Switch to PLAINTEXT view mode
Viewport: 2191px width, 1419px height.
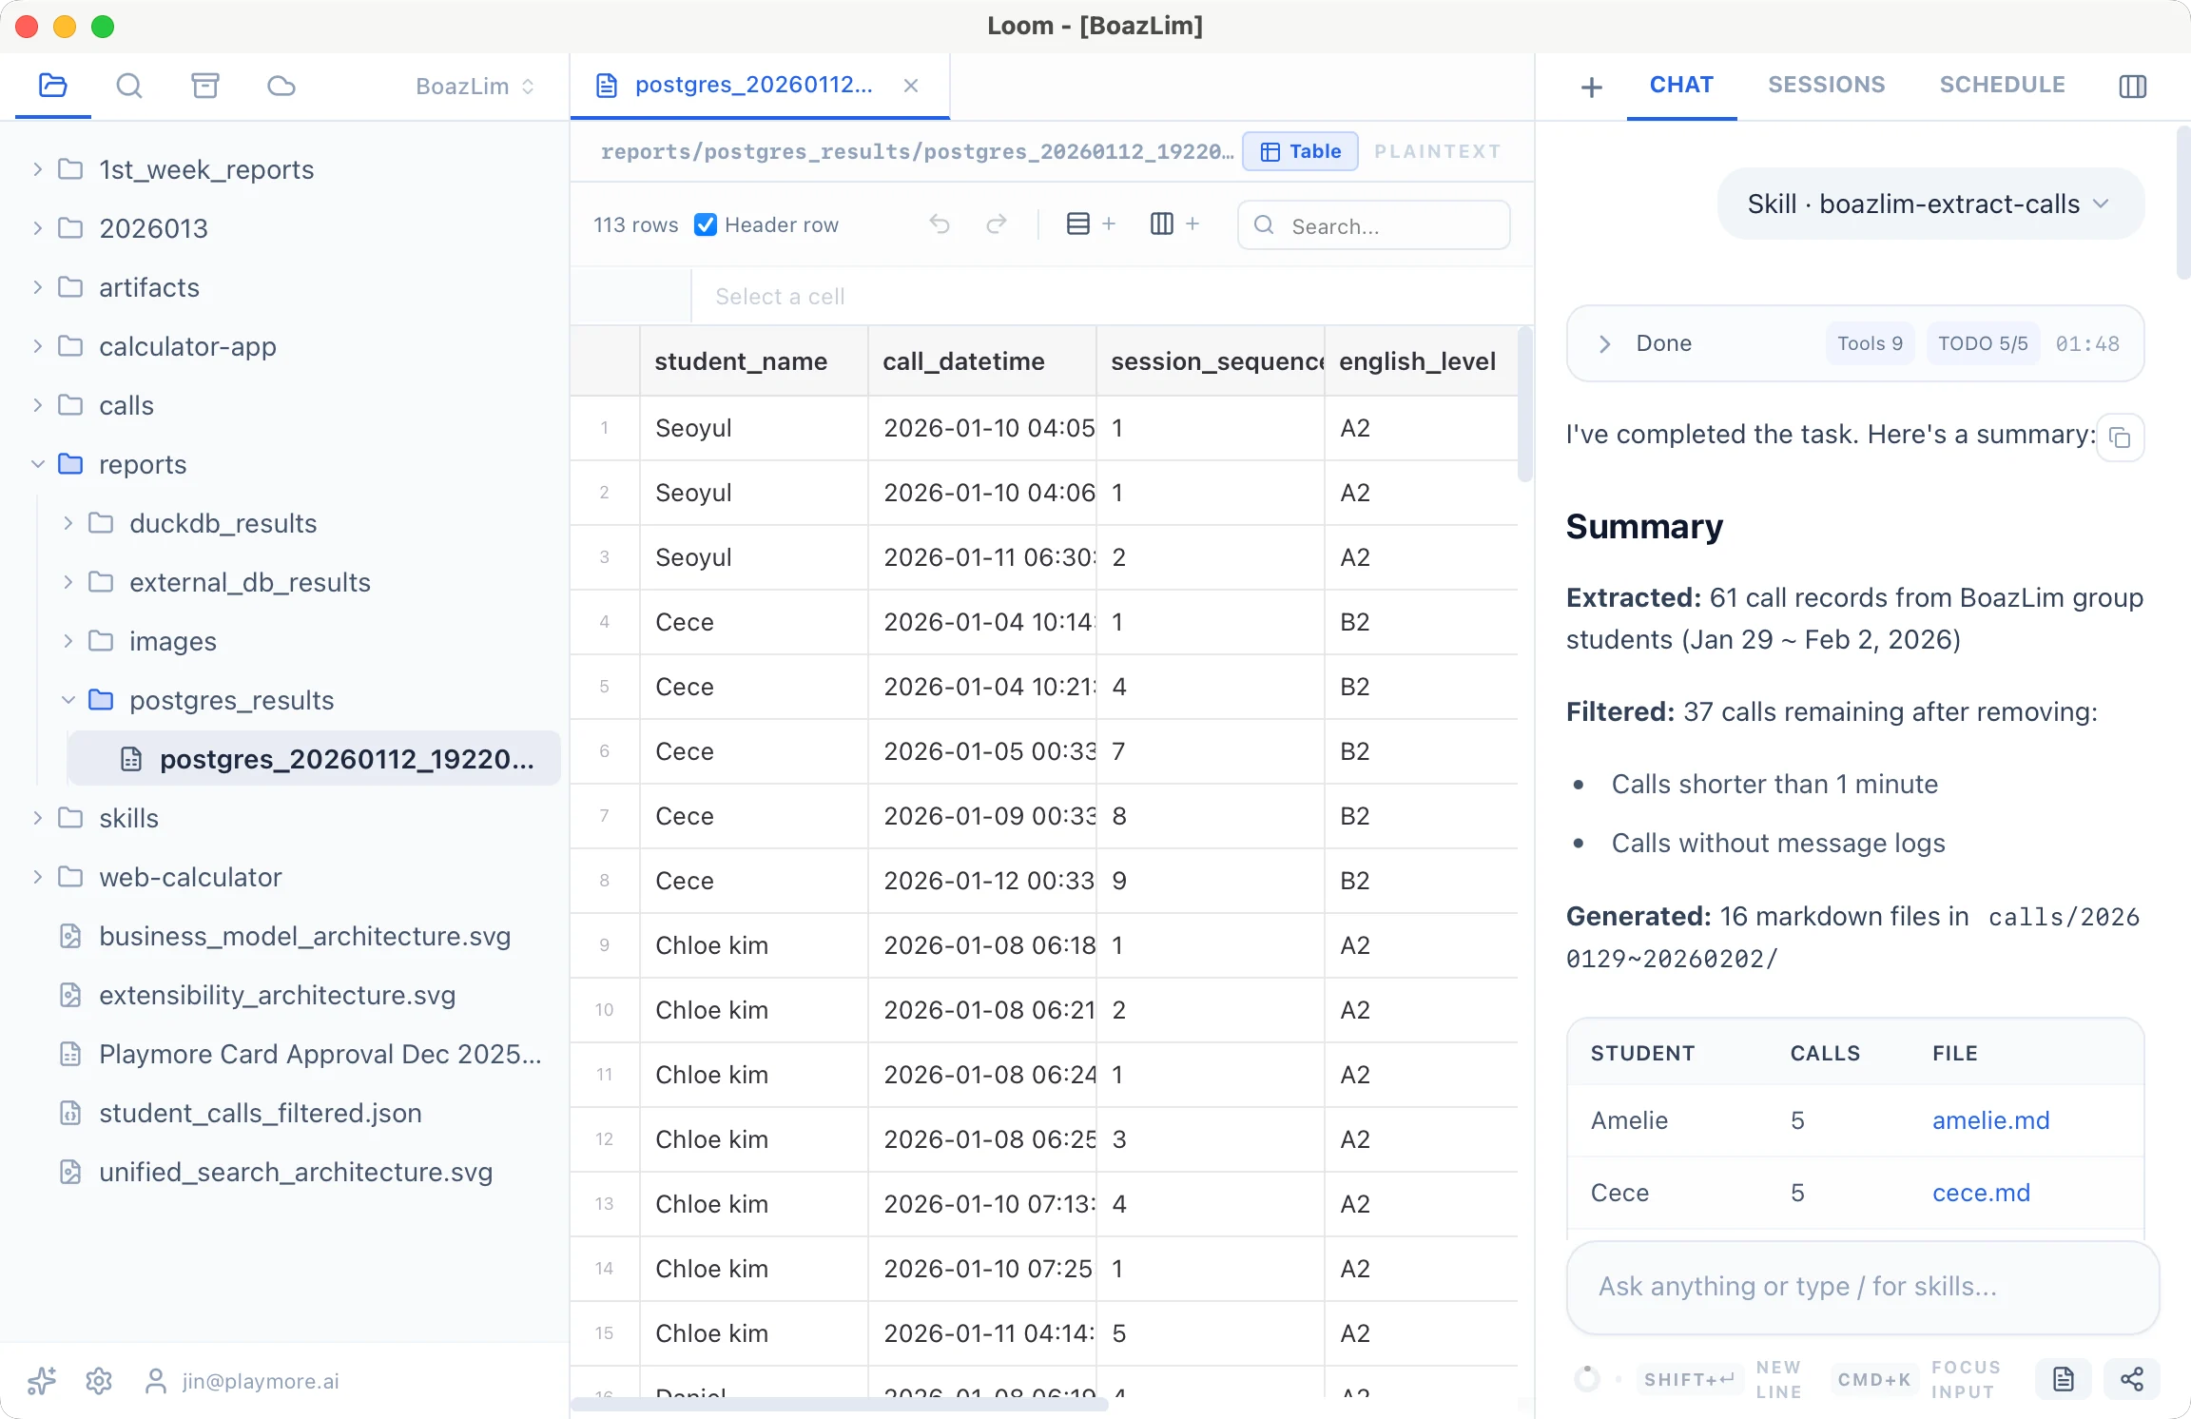tap(1437, 151)
